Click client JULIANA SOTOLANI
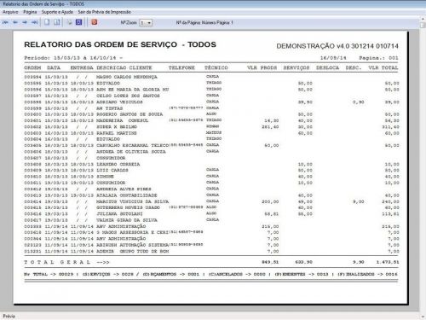Screen dimensions: 426x320 tap(119, 214)
